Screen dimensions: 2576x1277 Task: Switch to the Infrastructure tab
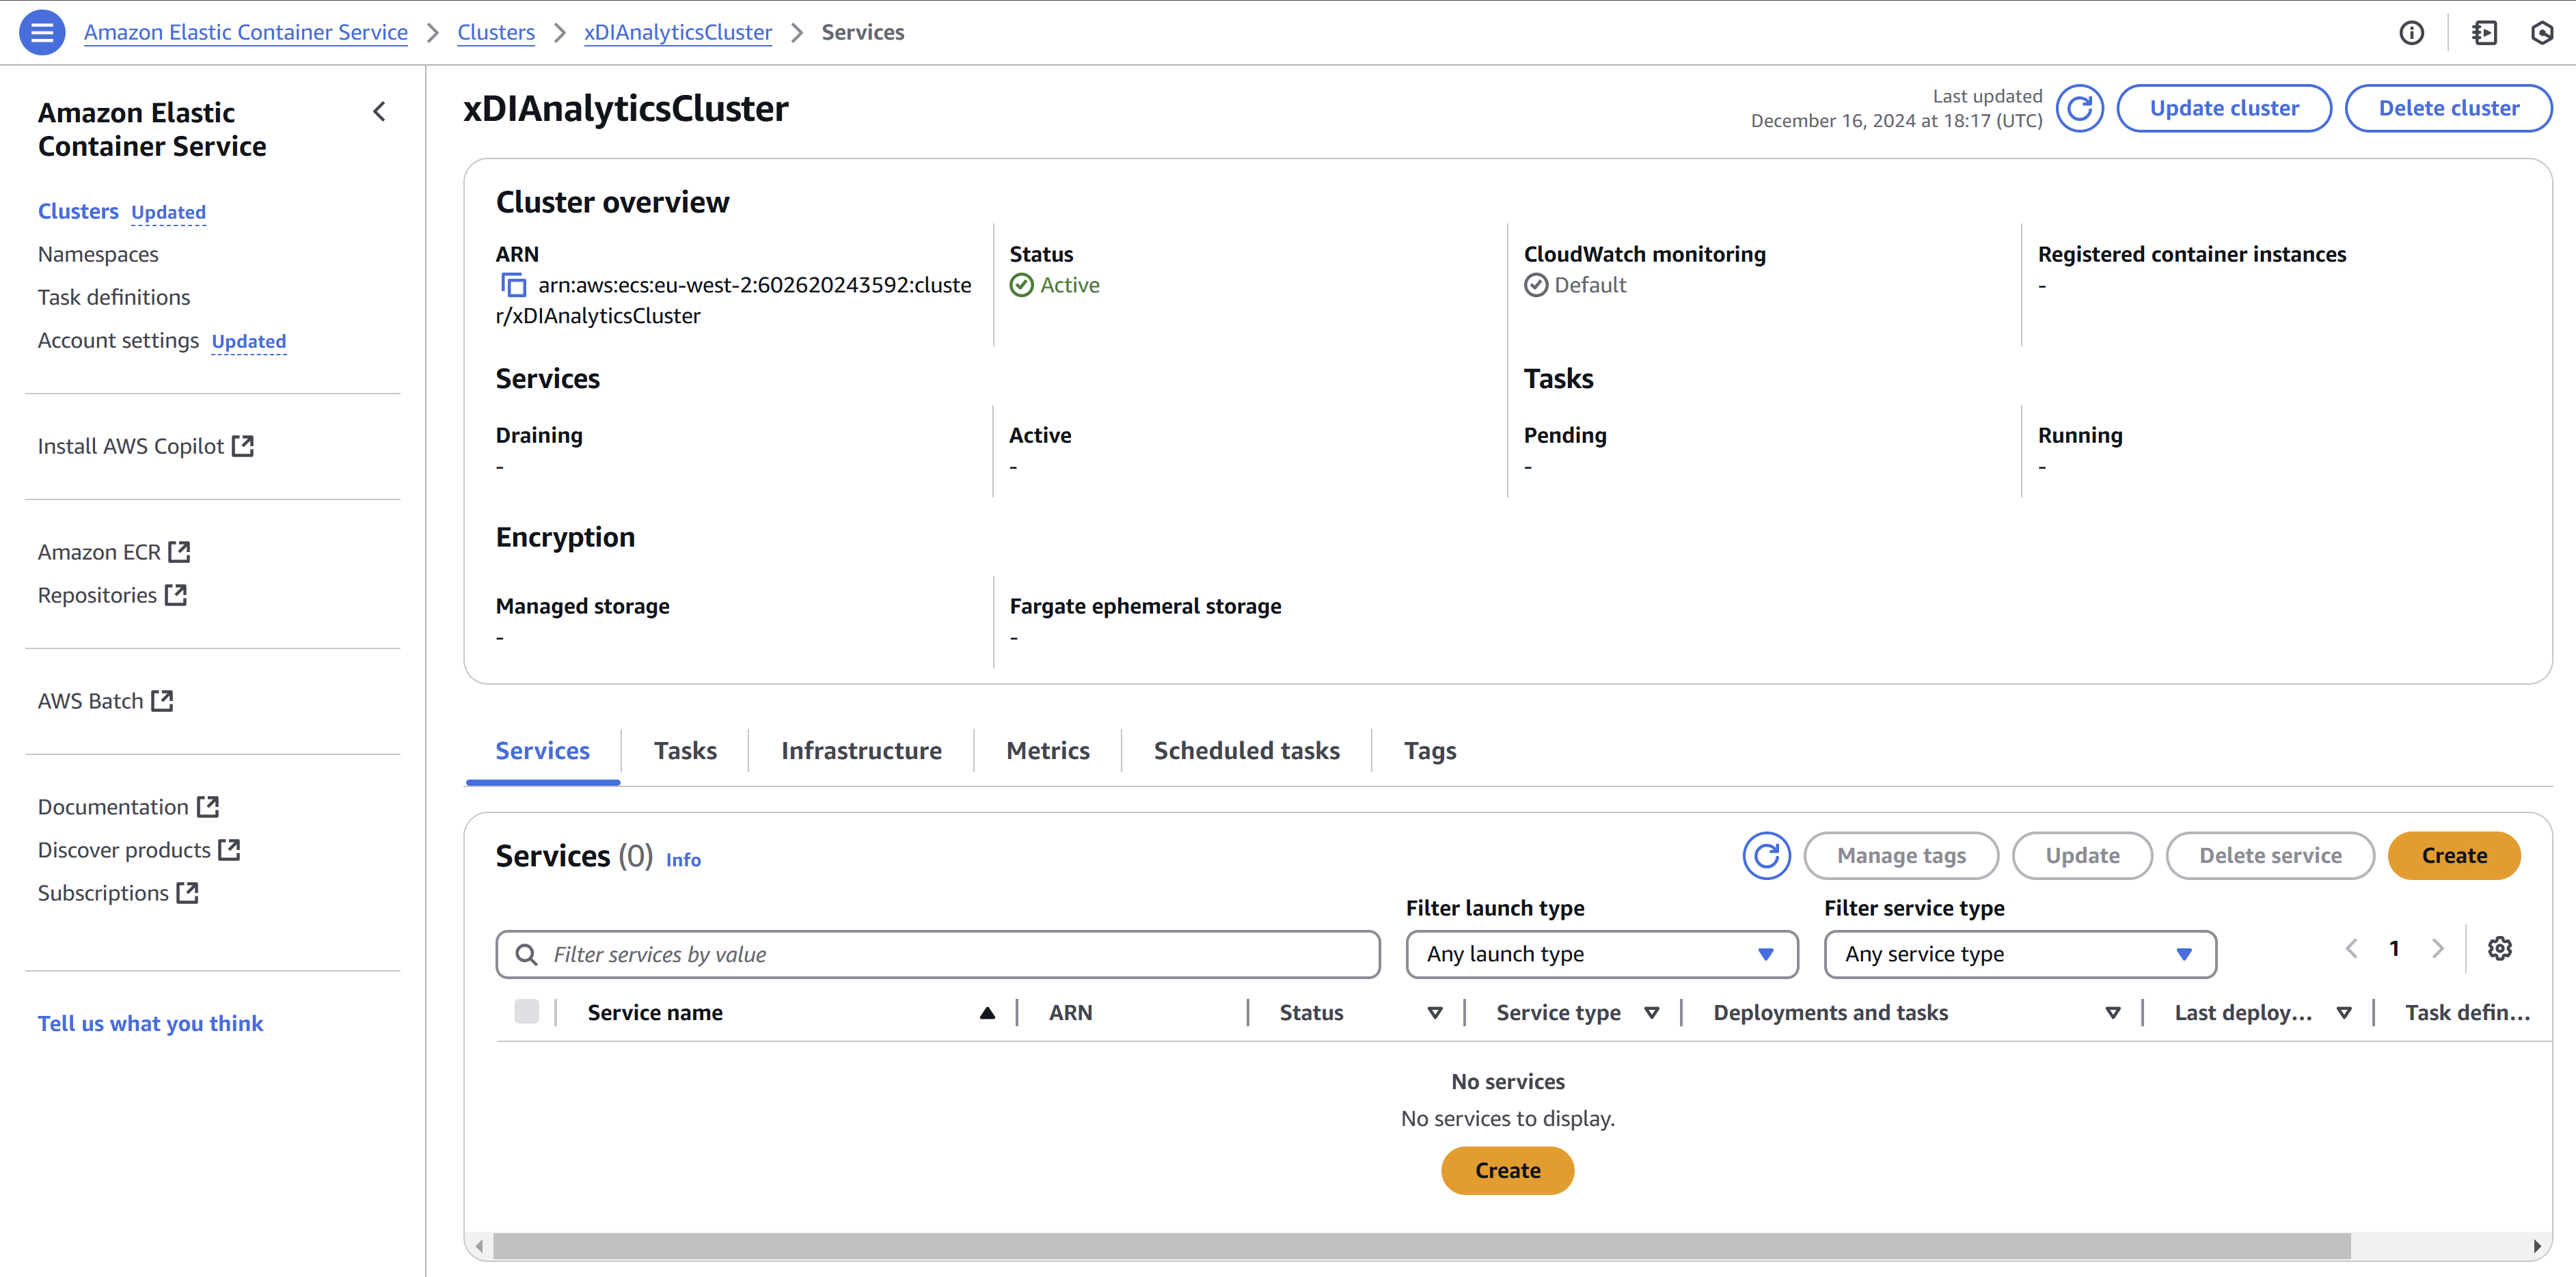[x=861, y=751]
